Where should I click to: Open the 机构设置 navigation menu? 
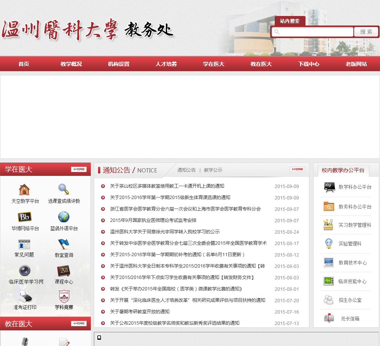[119, 64]
